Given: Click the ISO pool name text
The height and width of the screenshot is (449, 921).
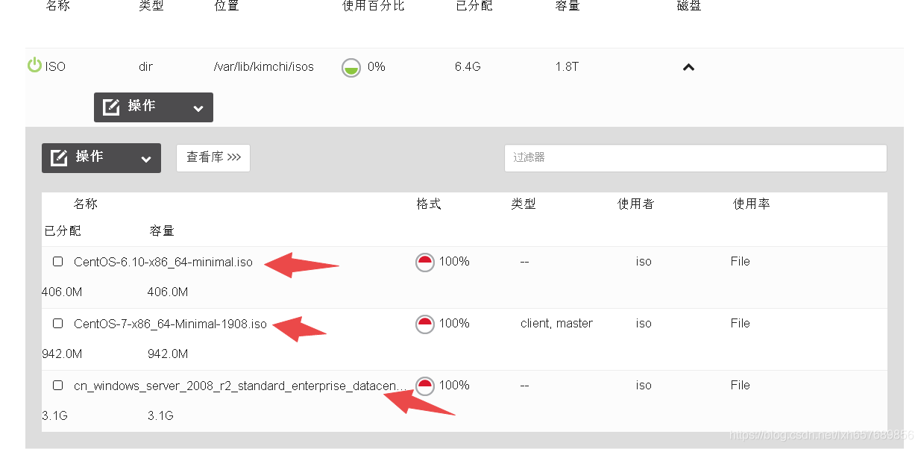Looking at the screenshot, I should pyautogui.click(x=55, y=67).
